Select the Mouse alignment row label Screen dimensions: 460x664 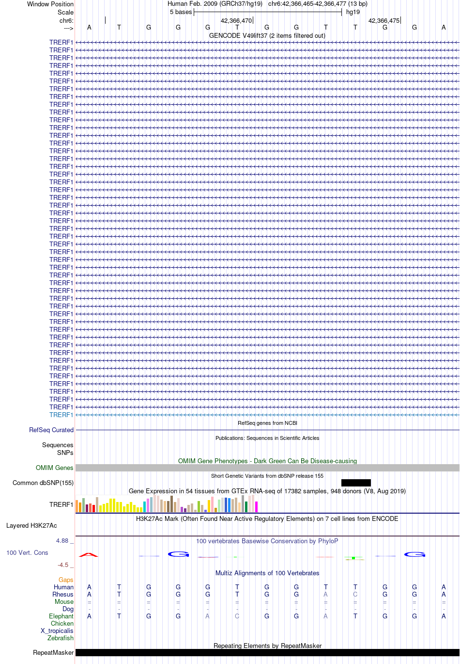click(x=64, y=601)
